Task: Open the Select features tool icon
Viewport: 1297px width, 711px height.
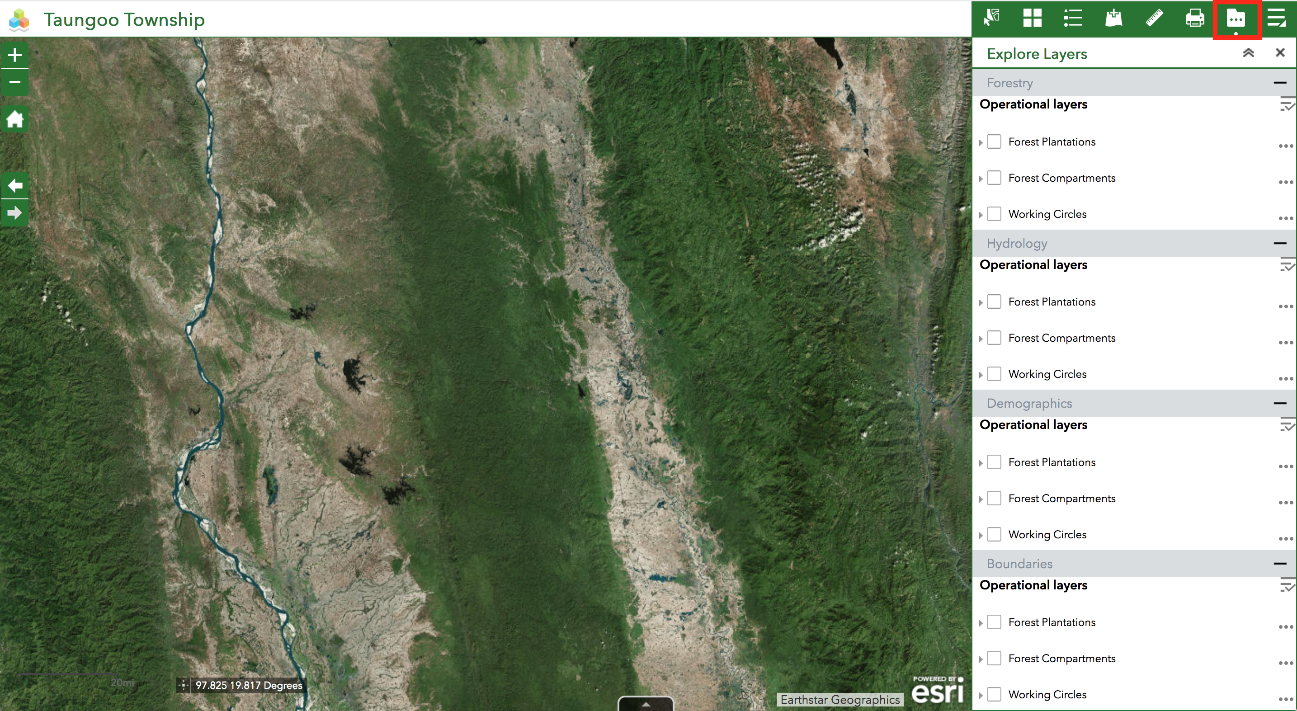Action: coord(991,18)
